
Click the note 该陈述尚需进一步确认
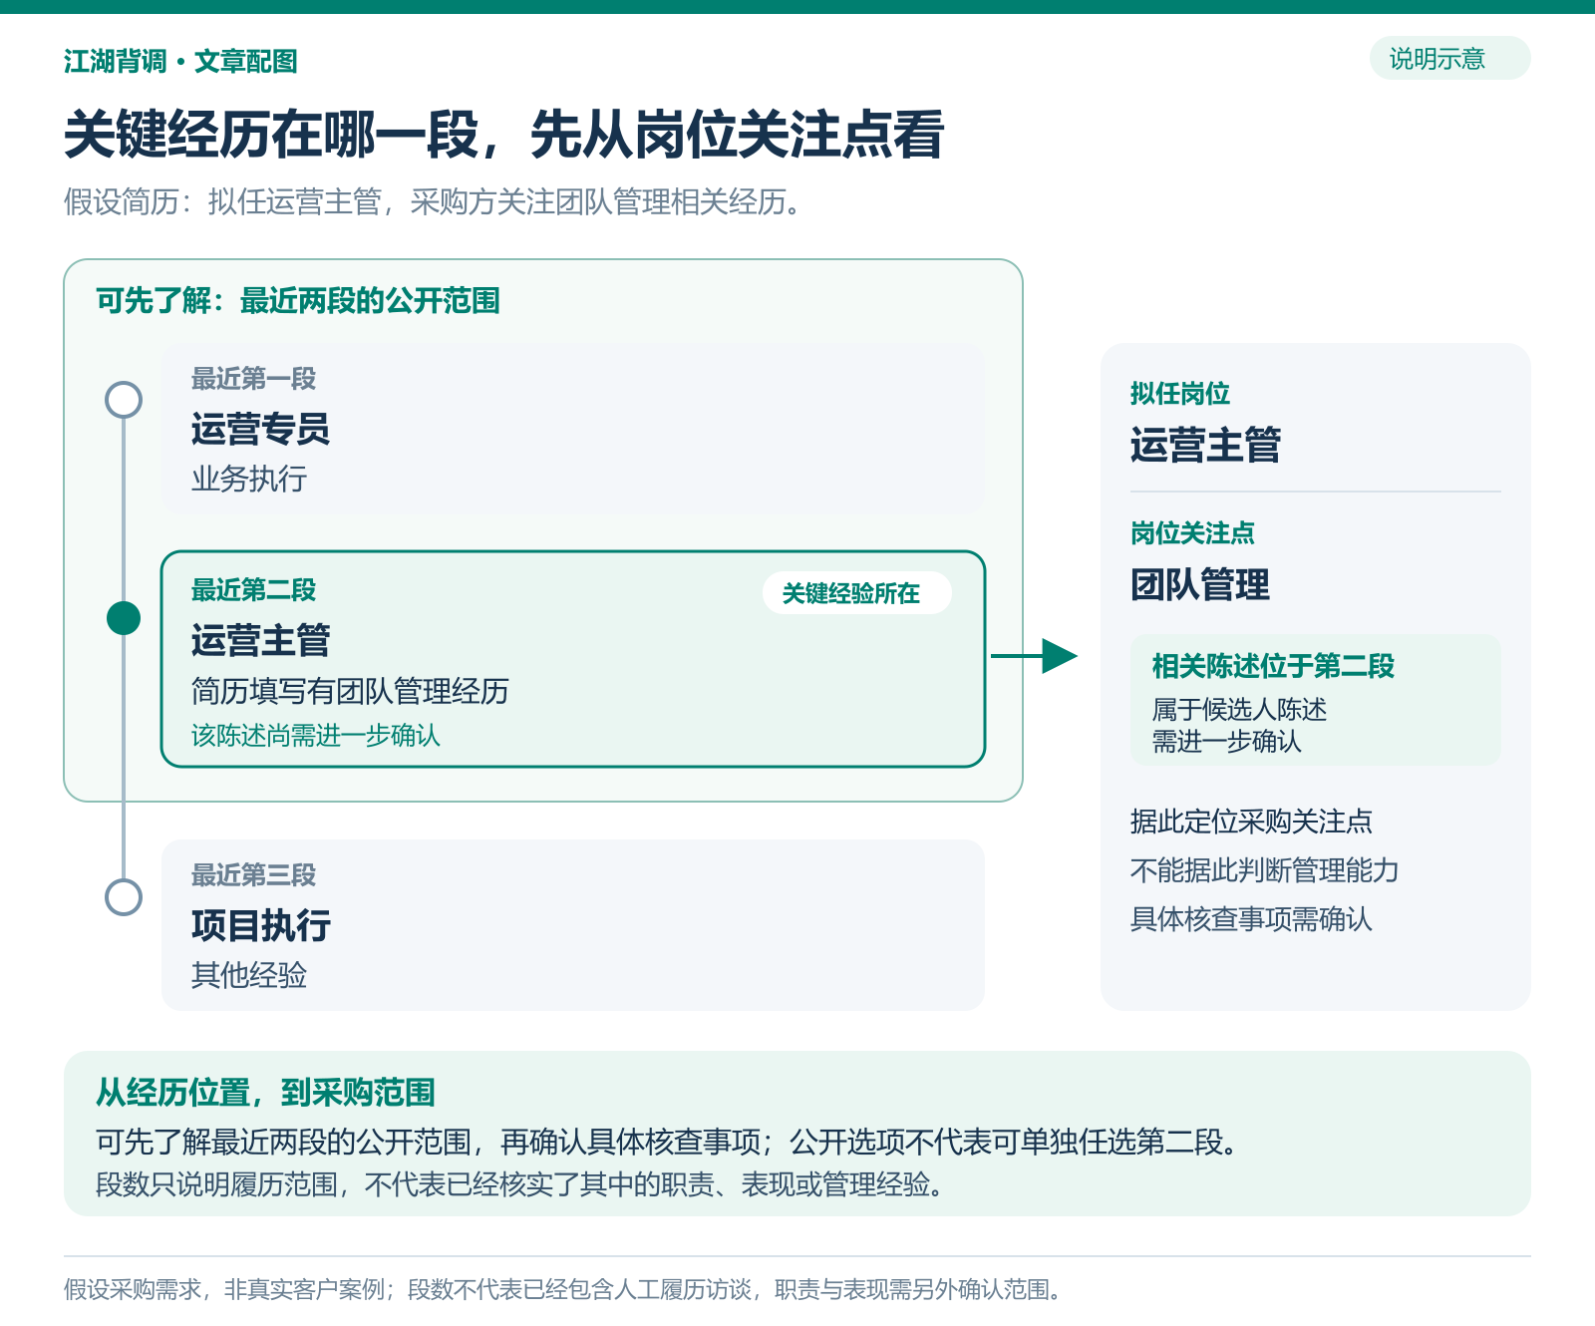[316, 736]
